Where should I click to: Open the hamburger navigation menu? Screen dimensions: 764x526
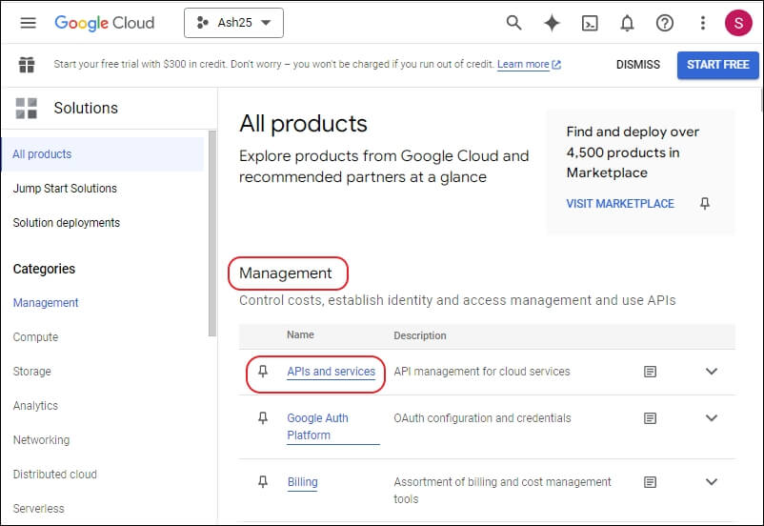coord(28,23)
